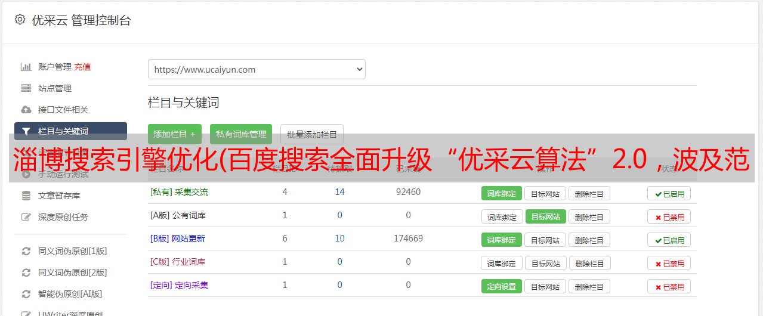Click 词库绑定 in the 公有词库 row
Screen dimensions: 763x316
[502, 216]
